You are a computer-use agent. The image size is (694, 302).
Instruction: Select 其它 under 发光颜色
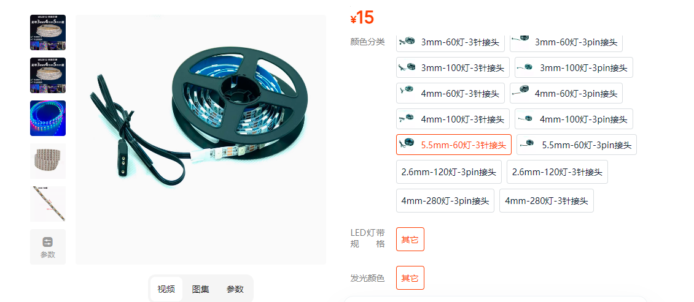coord(410,277)
